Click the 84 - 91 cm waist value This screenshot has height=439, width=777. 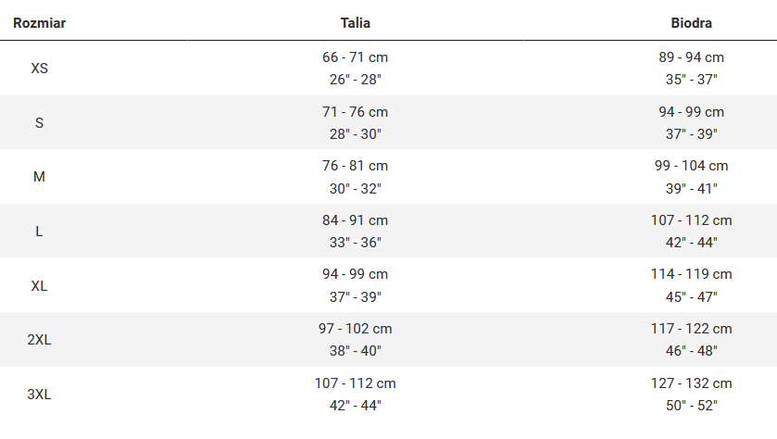click(355, 220)
